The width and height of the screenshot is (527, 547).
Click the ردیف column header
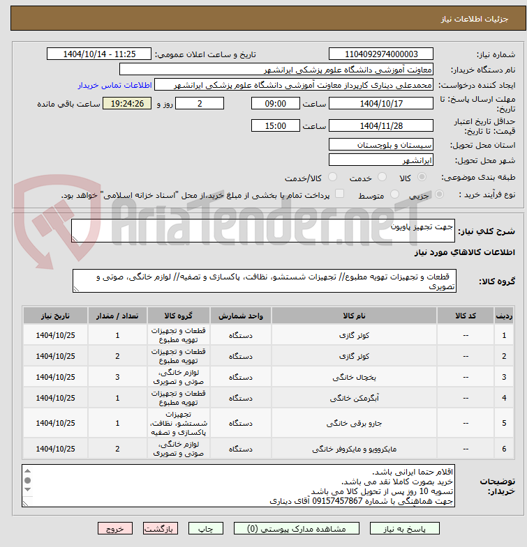click(x=504, y=316)
